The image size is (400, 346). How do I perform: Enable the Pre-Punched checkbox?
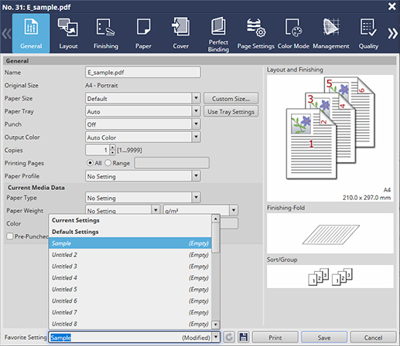10,236
